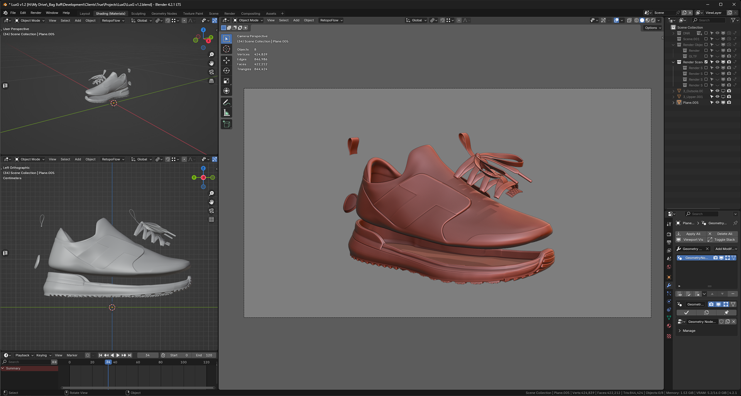Switch to the Sculpting workspace tab

[x=138, y=13]
